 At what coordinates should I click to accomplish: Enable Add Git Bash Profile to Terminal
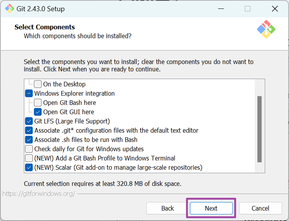pos(29,158)
